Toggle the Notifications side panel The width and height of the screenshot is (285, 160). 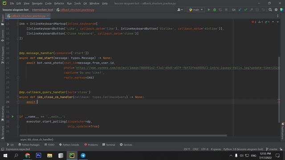coord(283,131)
